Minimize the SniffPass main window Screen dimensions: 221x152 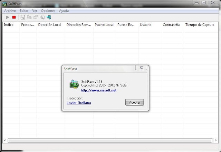coord(197,3)
